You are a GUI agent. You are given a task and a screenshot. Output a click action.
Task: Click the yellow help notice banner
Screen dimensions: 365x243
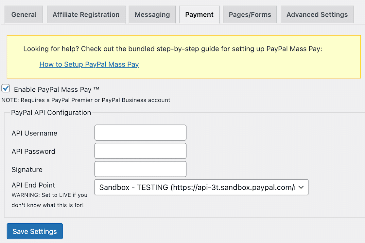point(183,56)
